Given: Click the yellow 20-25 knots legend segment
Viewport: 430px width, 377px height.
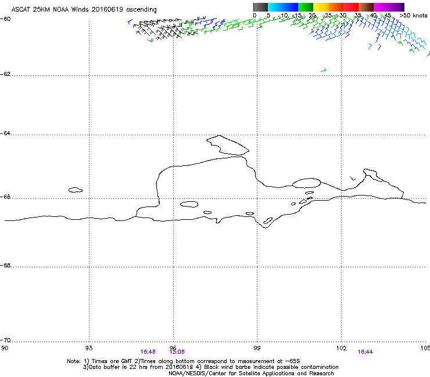Looking at the screenshot, I should coord(321,7).
